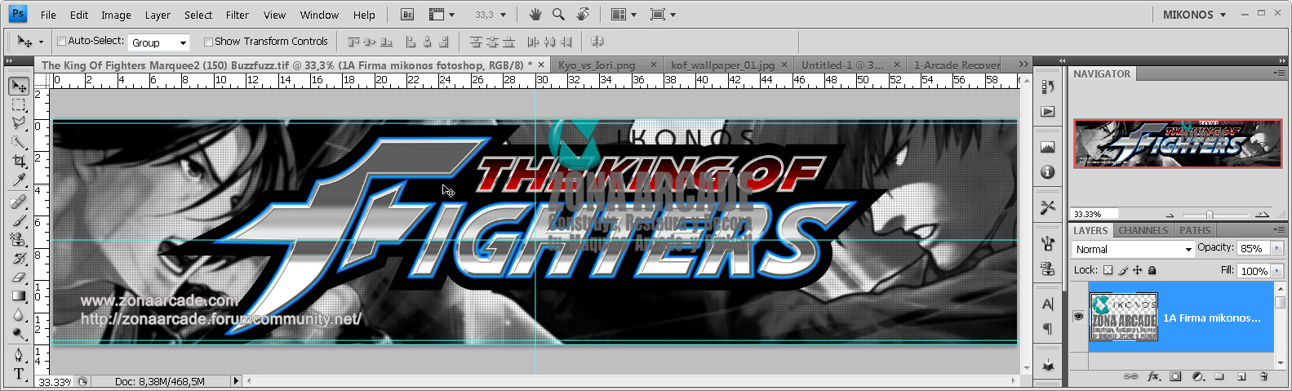
Task: Click the Link layers icon
Action: (1130, 376)
